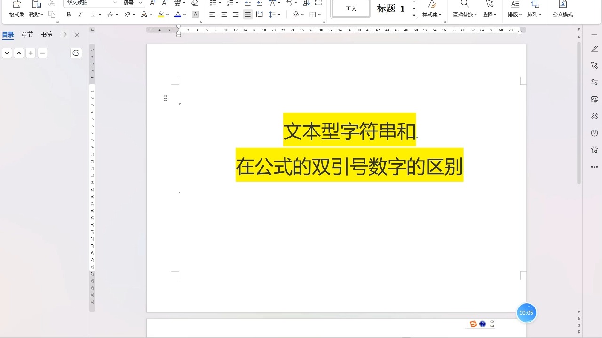Open the font name combo box 华文琥珀
Viewport: 602px width, 338px height.
[91, 3]
